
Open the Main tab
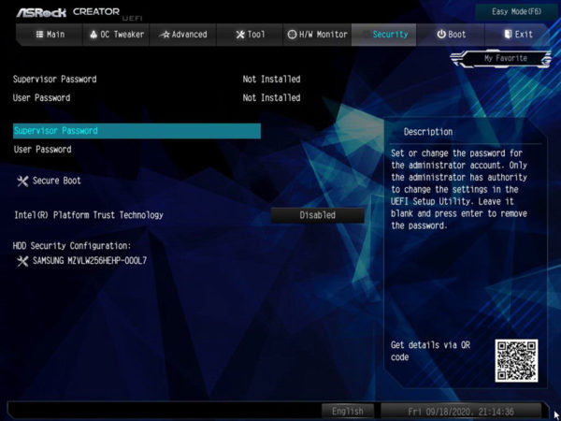coord(50,35)
